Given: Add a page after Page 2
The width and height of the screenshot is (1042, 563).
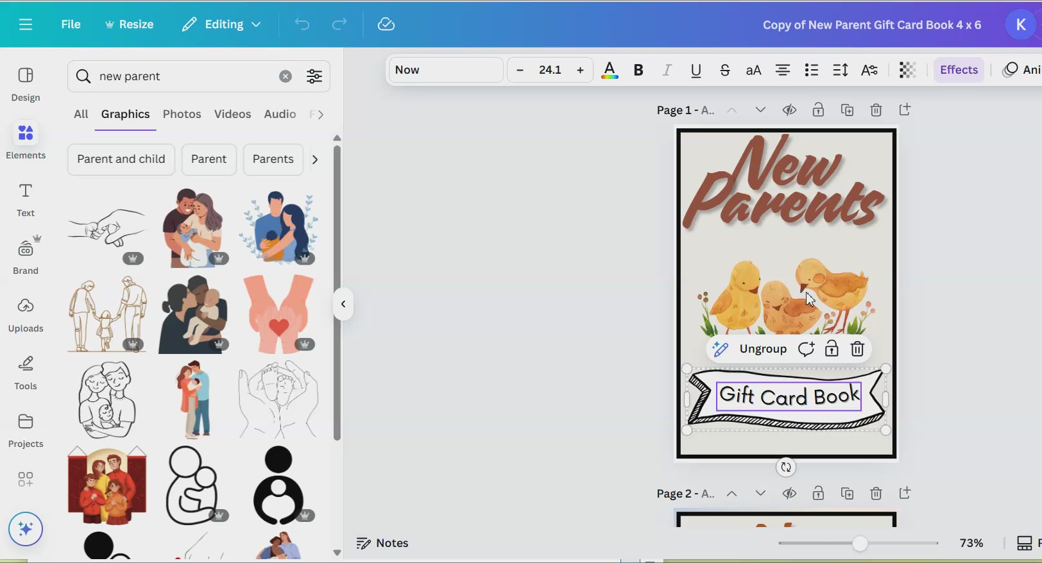Looking at the screenshot, I should [x=905, y=493].
